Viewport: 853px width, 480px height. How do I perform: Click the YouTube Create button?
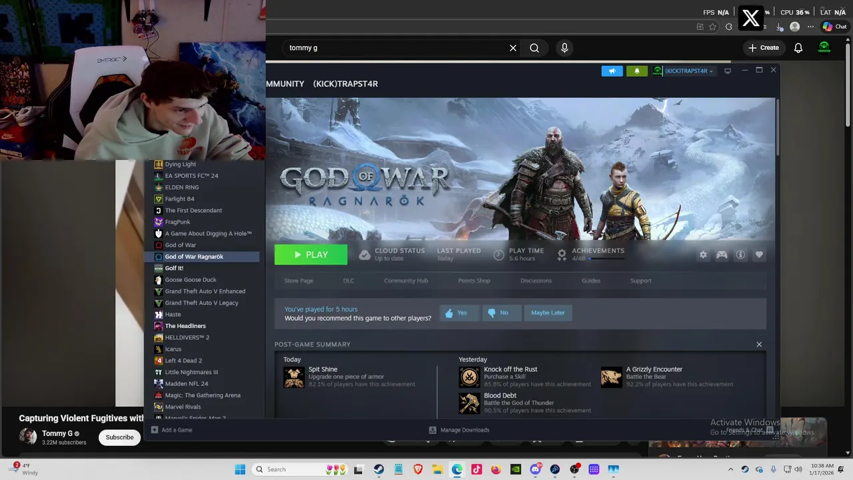[764, 48]
